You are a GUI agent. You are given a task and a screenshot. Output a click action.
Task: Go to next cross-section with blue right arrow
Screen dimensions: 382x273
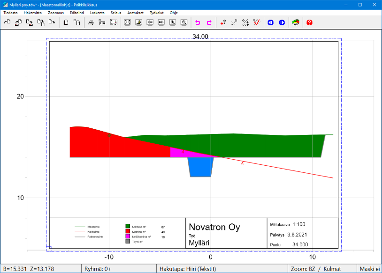pos(282,22)
